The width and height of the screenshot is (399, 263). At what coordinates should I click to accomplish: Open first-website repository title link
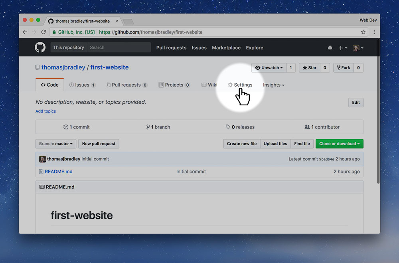[109, 67]
